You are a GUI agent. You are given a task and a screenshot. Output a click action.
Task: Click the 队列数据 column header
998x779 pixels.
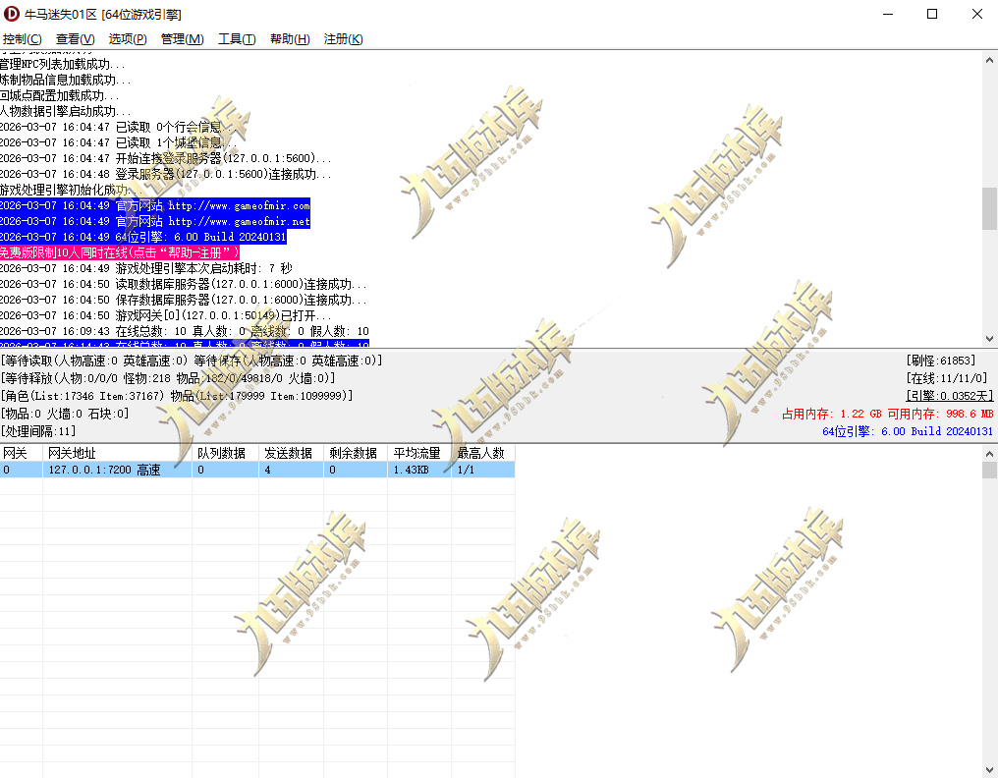click(225, 453)
